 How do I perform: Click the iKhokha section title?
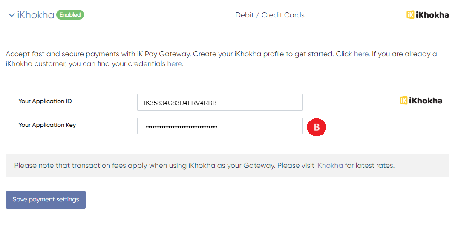point(36,15)
